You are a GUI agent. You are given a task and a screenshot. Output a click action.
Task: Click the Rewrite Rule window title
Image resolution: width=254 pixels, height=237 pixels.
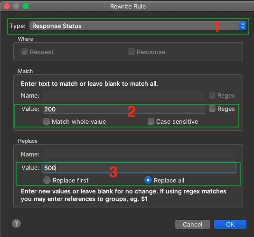click(x=128, y=7)
